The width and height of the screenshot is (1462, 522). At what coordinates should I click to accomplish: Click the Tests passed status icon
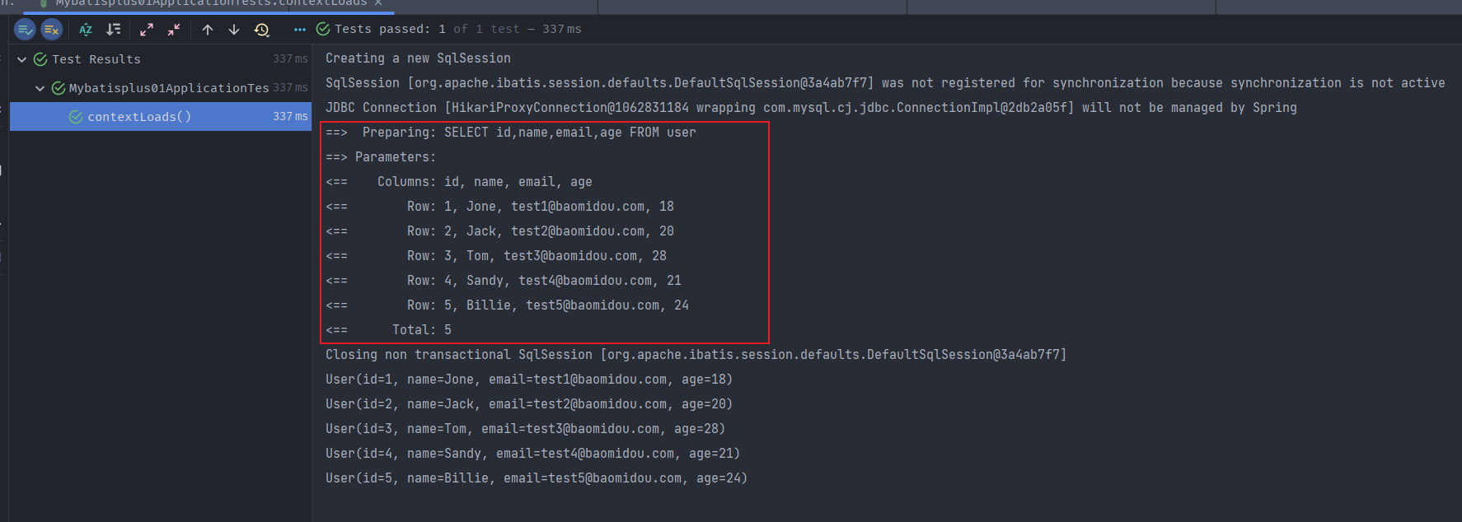pos(323,30)
